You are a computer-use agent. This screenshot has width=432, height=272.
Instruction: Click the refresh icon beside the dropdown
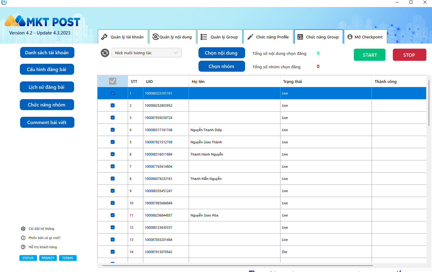pos(105,53)
